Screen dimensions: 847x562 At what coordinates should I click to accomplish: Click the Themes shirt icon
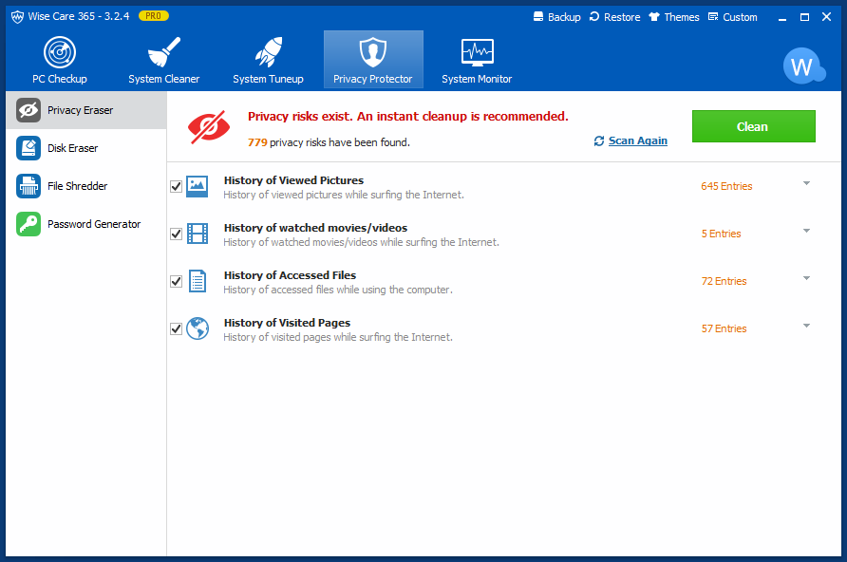[654, 17]
